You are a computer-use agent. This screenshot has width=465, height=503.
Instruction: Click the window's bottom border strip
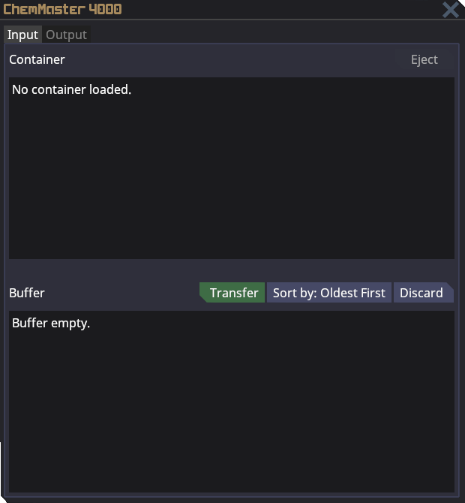231,498
